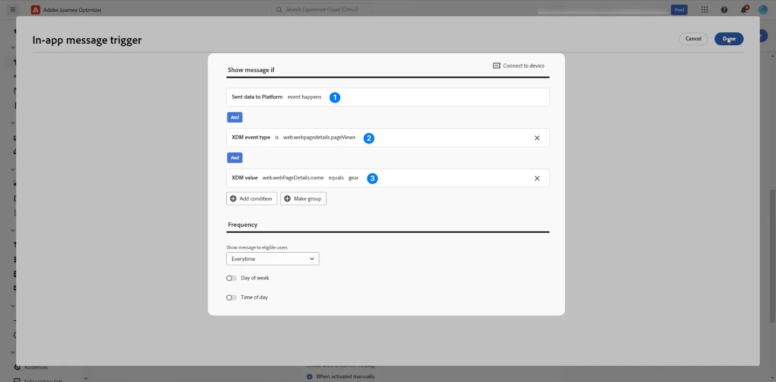Toggle the And operator above XDM value row
This screenshot has height=382, width=776.
tap(234, 158)
